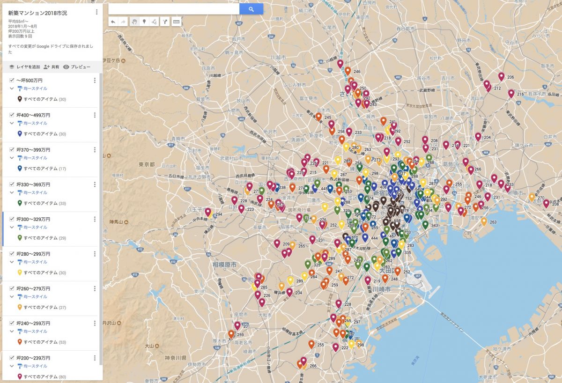Image resolution: width=562 pixels, height=383 pixels.
Task: Open 均一スタイル for the 坪280〜299万円 layer
Action: click(x=32, y=262)
